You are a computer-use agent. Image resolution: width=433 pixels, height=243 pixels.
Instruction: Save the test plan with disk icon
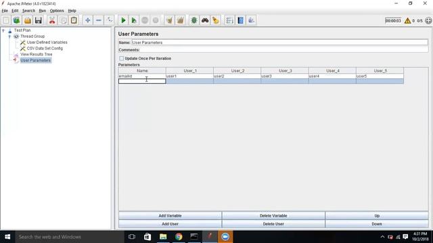pos(38,20)
